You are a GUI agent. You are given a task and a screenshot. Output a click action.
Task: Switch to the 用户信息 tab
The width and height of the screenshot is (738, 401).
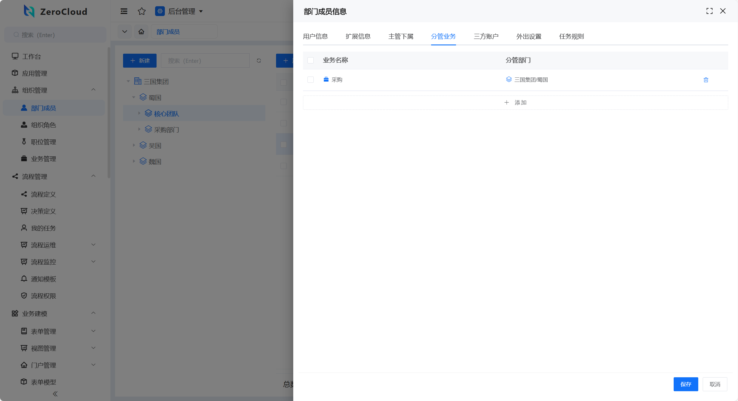[315, 36]
